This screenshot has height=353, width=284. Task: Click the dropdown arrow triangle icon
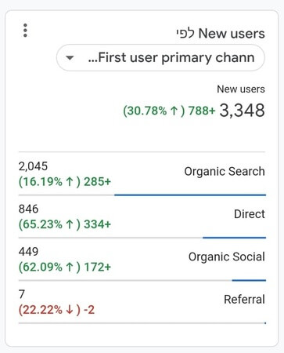click(70, 57)
